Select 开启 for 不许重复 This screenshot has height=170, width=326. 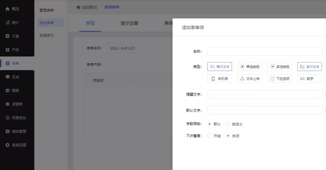pyautogui.click(x=209, y=136)
